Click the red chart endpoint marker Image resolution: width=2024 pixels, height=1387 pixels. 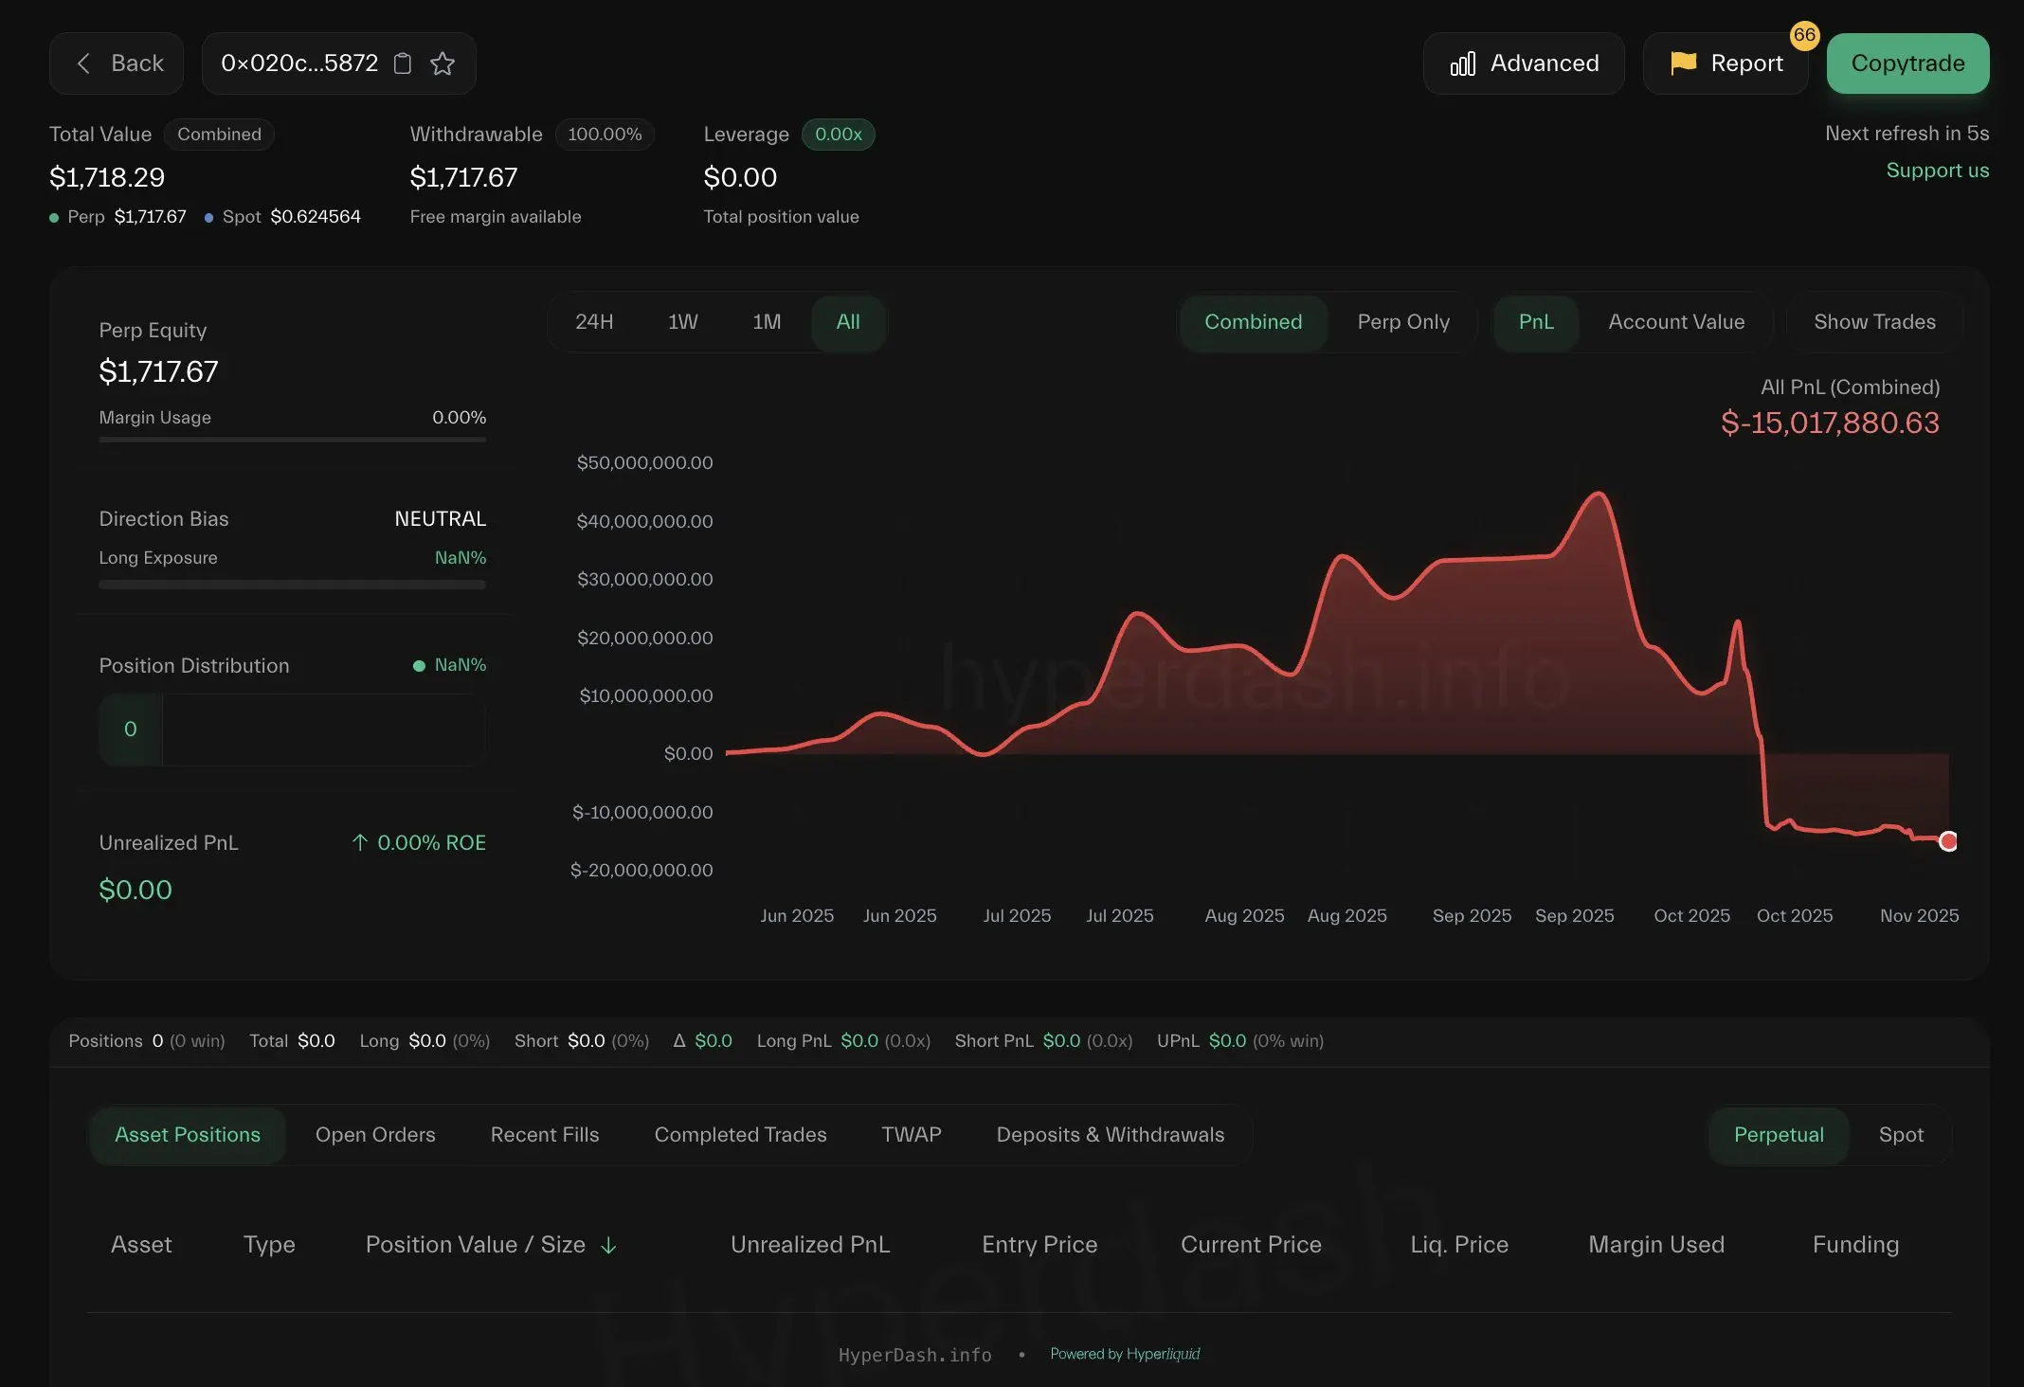click(x=1948, y=841)
